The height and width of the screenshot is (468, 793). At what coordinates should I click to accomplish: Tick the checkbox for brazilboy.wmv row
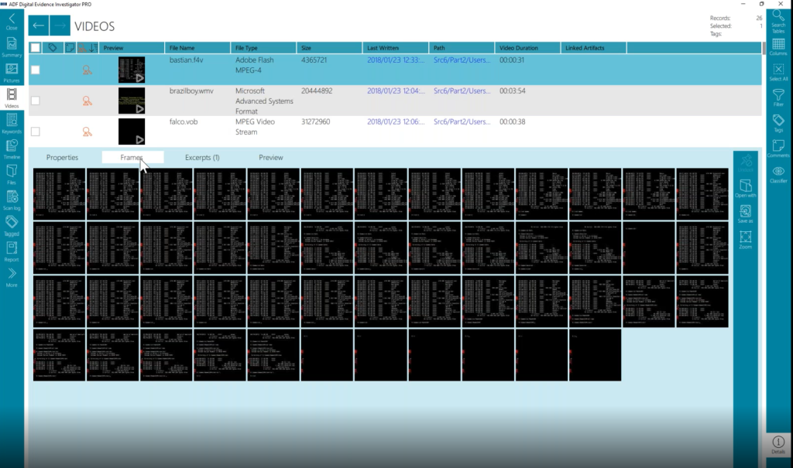(x=36, y=101)
